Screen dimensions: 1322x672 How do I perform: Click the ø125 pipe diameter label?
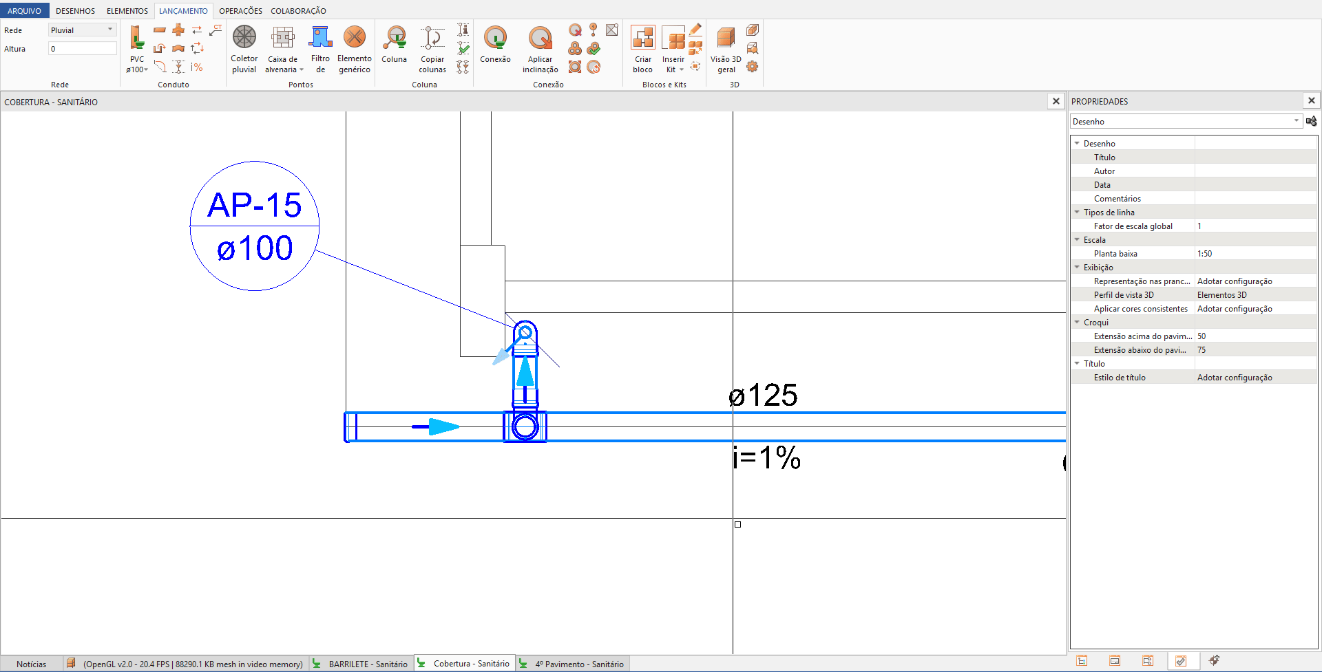(763, 395)
